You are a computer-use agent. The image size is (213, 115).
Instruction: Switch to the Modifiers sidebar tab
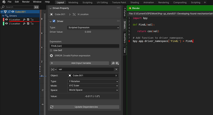(125, 38)
